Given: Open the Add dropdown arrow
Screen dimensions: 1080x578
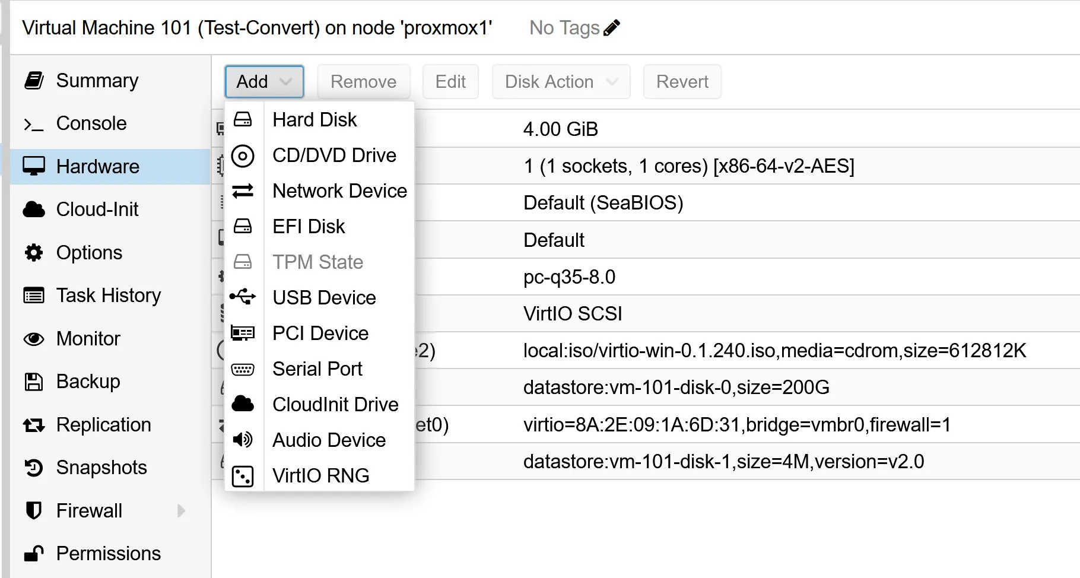Looking at the screenshot, I should click(x=285, y=81).
